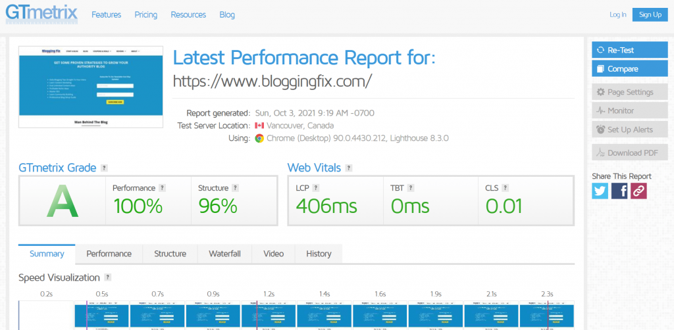Viewport: 674px width, 330px height.
Task: Click the report date Sun, Oct 3, 2021
Action: coord(315,113)
